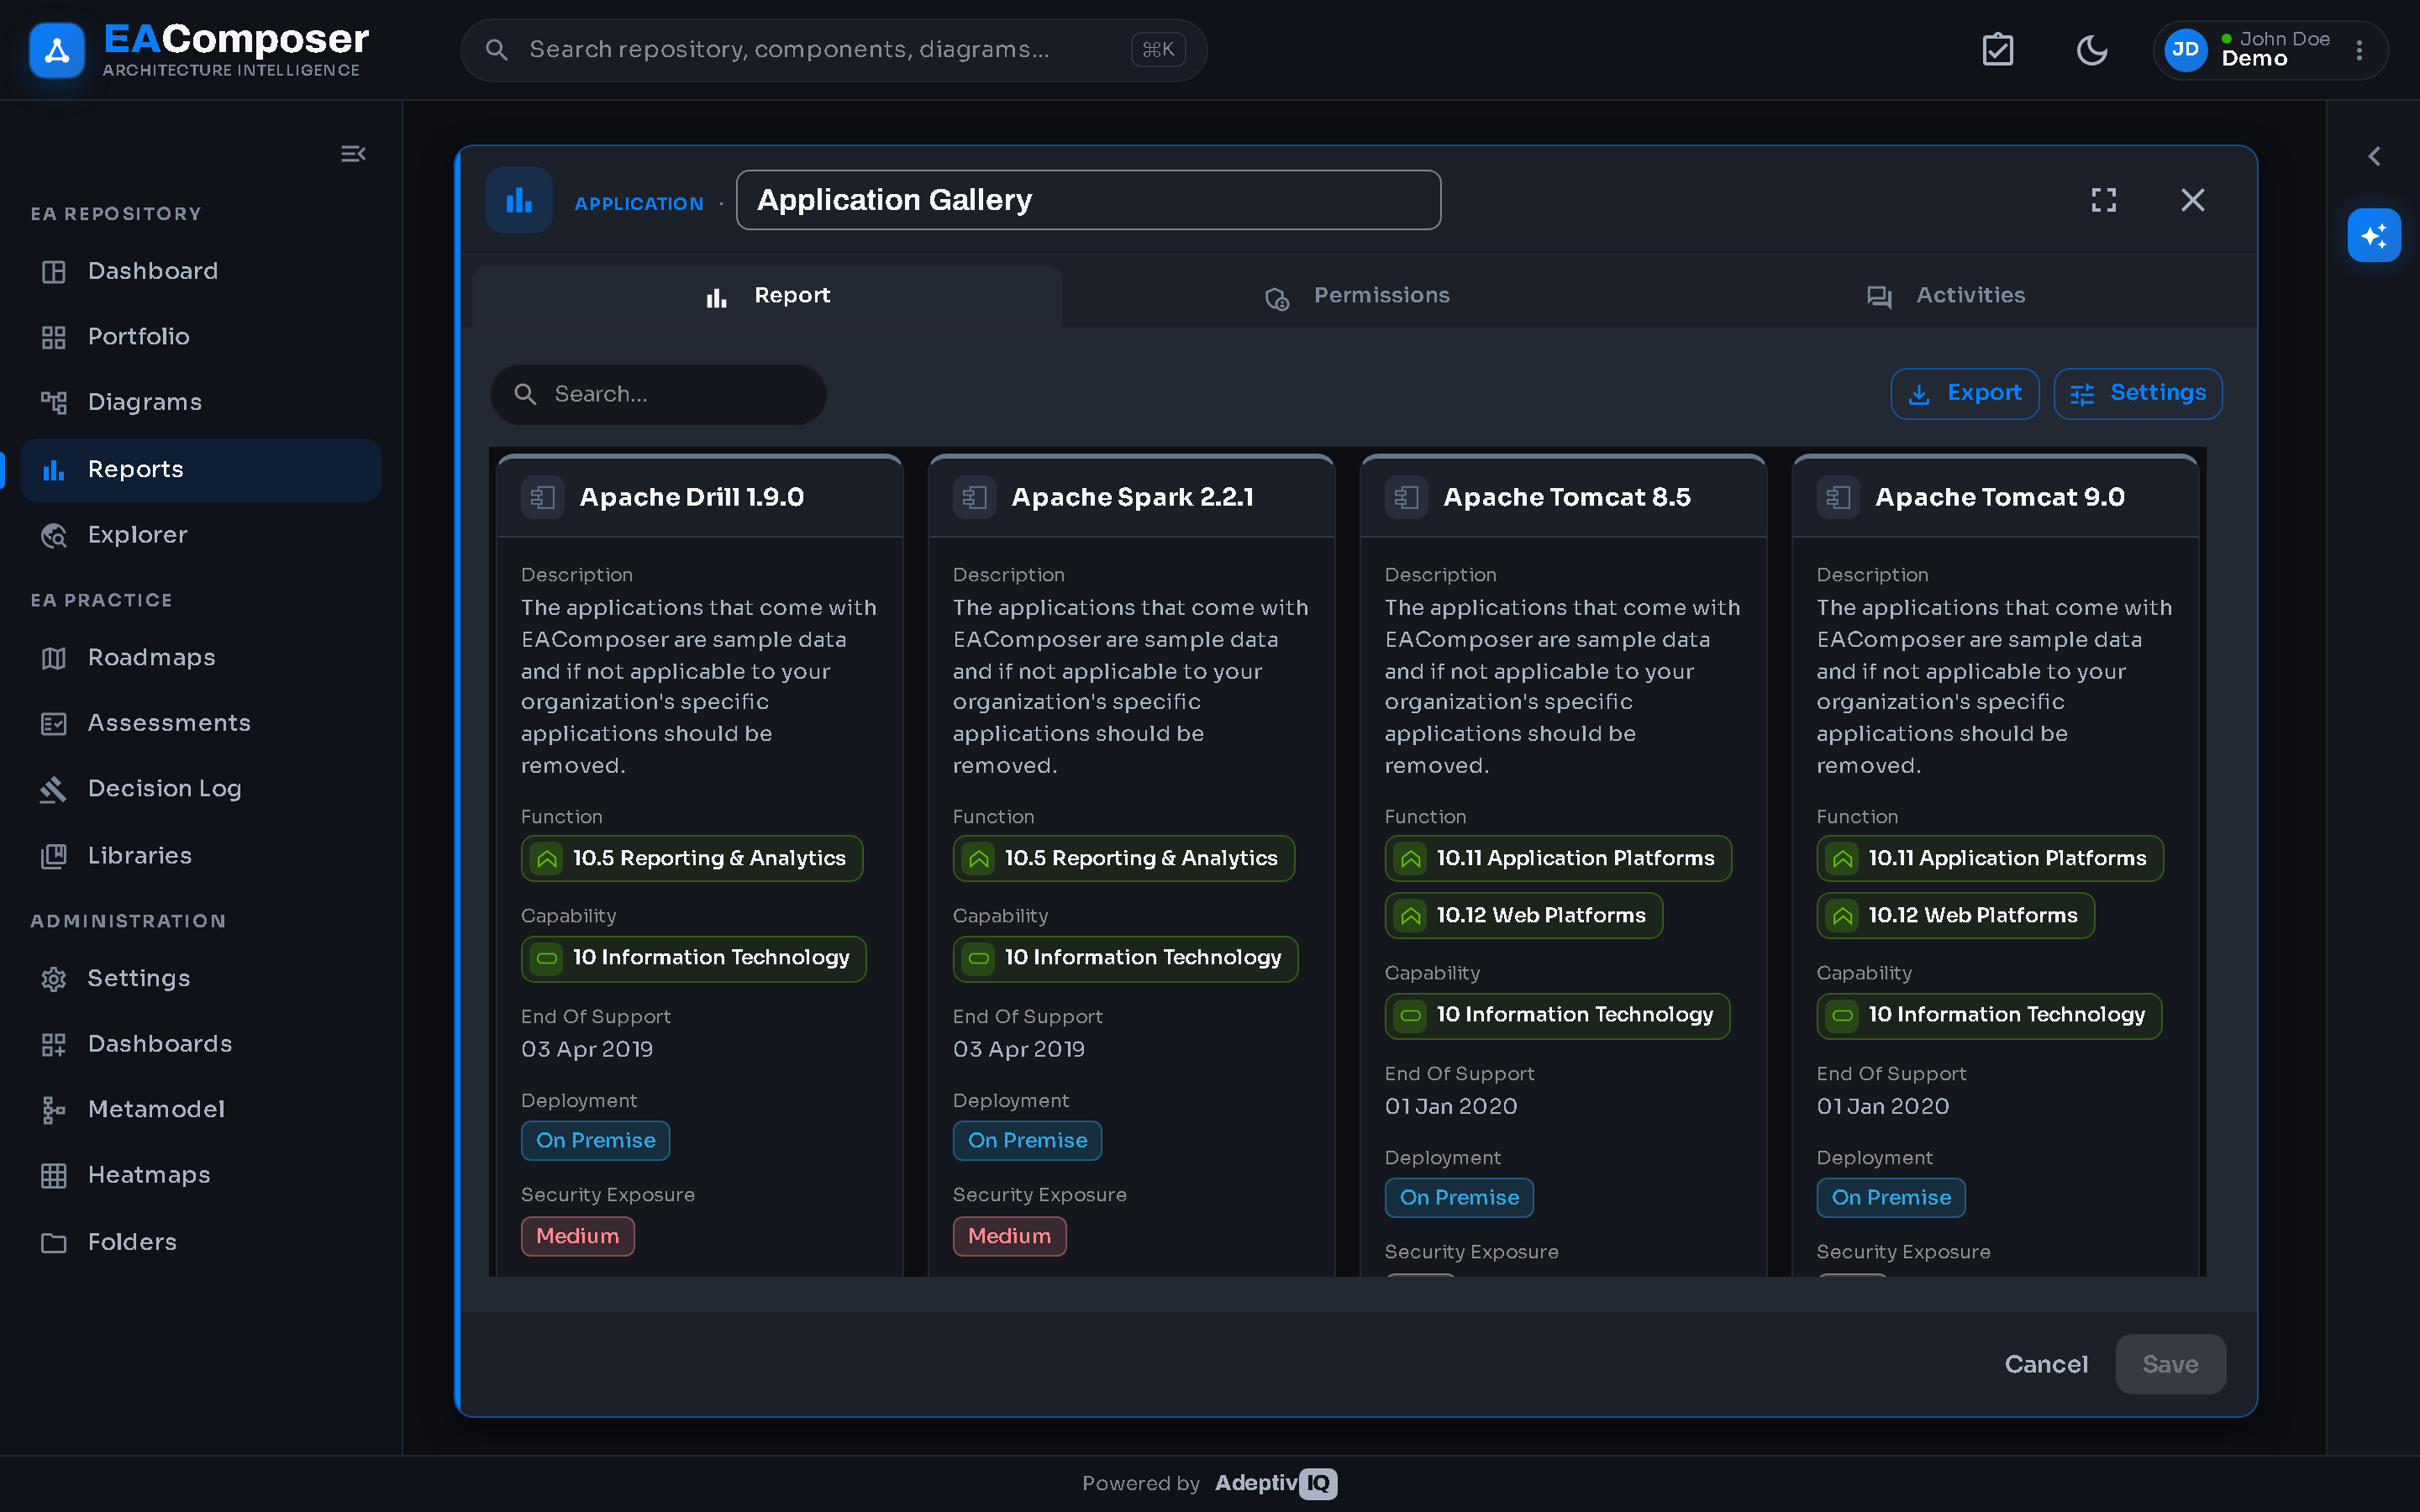Open the tasks checklist icon in header
The image size is (2420, 1512).
point(1997,50)
